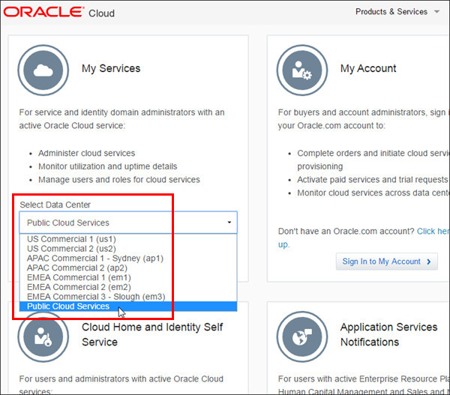The width and height of the screenshot is (450, 395).
Task: Click the My Services heading
Action: 111,68
